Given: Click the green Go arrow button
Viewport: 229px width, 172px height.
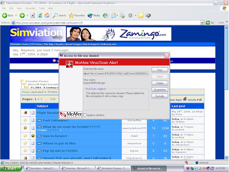Looking at the screenshot, I should tap(208, 23).
